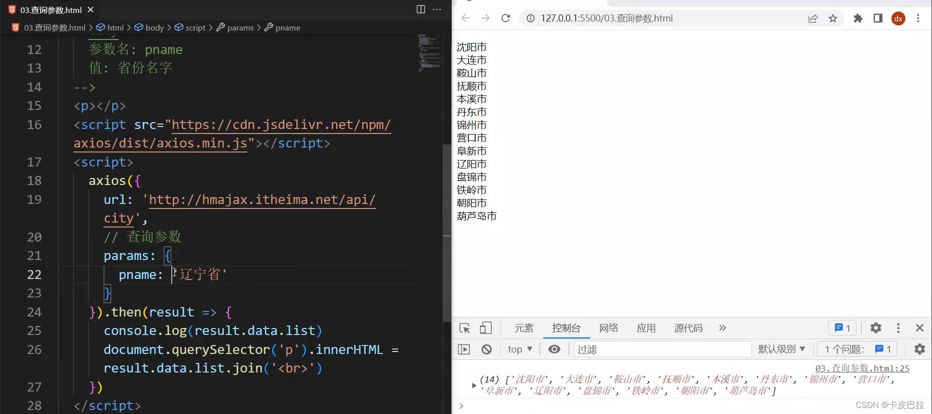Click 大连市 in the page list

(x=472, y=60)
